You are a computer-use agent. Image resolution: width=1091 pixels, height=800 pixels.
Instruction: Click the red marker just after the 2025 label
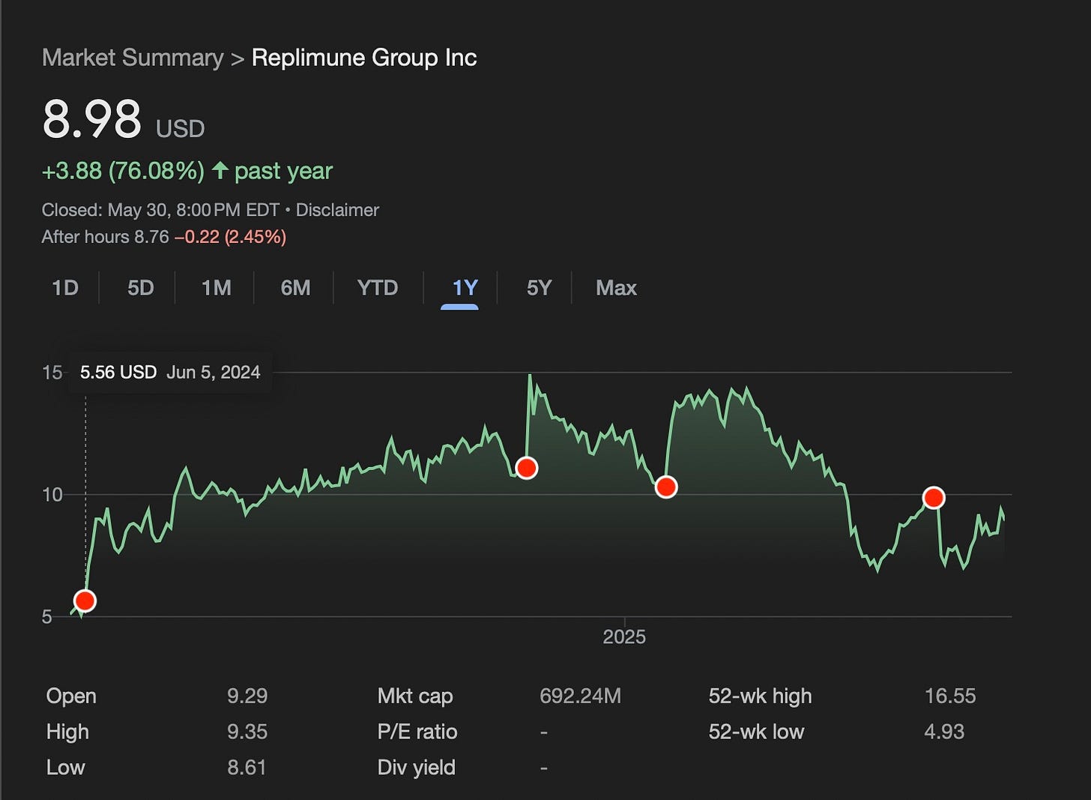point(666,487)
